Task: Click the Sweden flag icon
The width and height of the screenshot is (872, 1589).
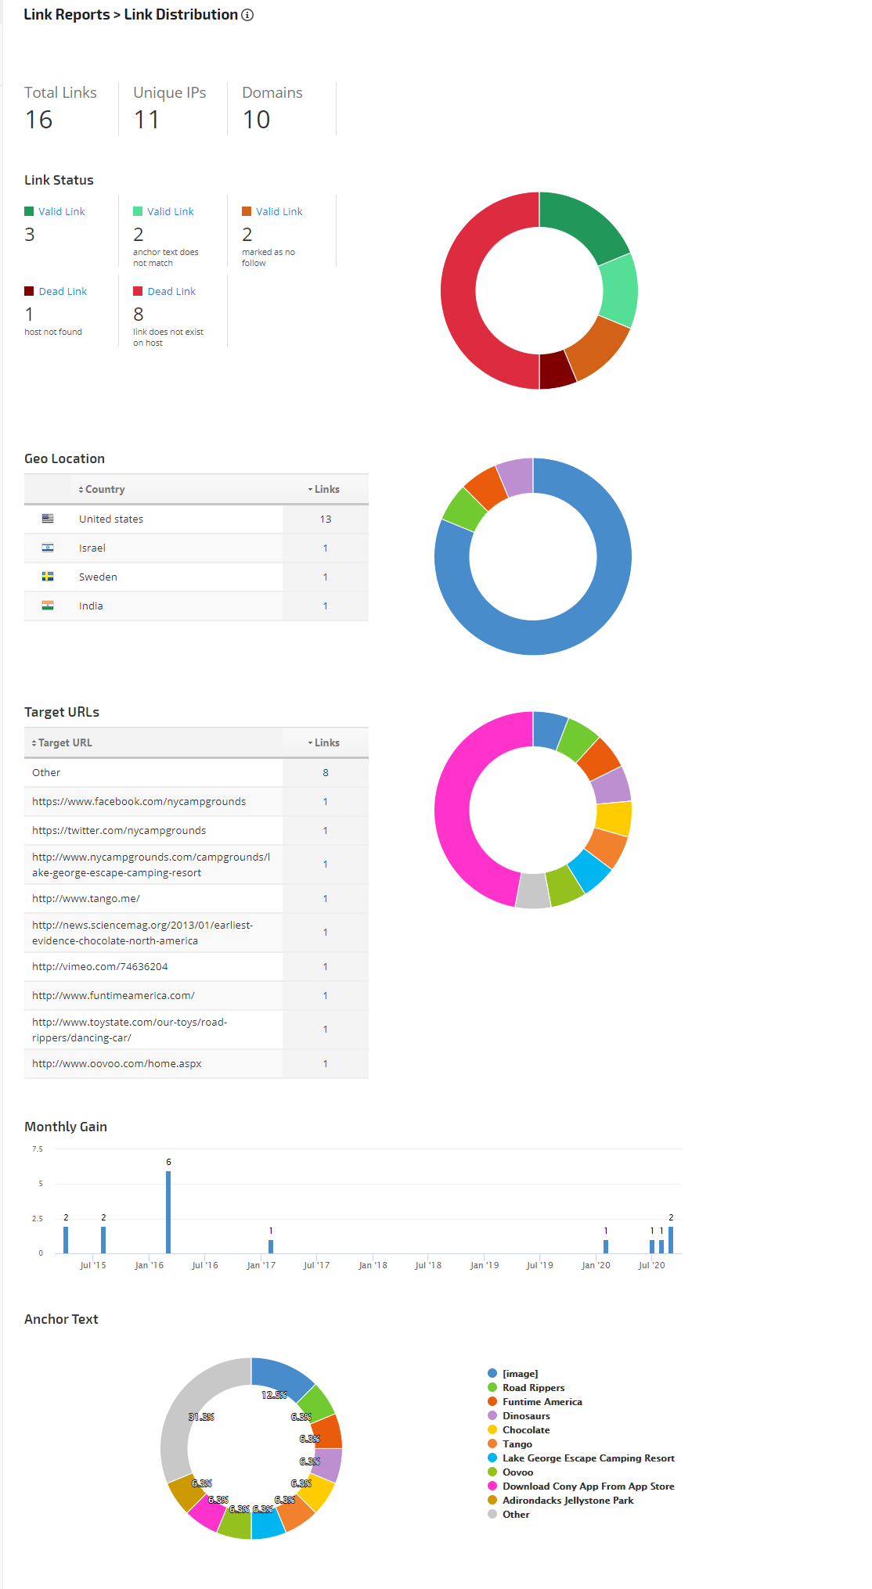Action: tap(48, 577)
